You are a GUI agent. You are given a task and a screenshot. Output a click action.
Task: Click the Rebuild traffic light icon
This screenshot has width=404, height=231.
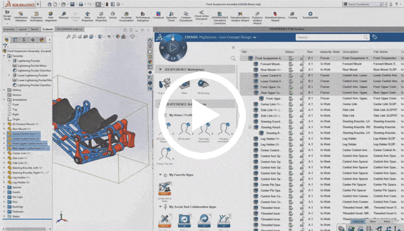coord(107,4)
